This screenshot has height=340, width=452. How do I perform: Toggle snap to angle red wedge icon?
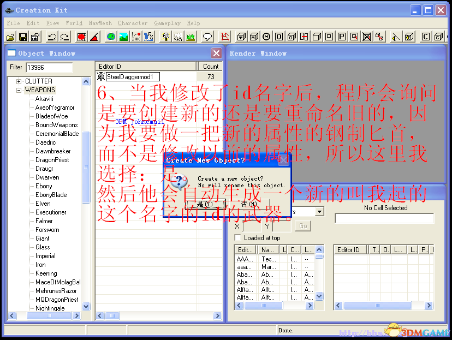click(94, 37)
